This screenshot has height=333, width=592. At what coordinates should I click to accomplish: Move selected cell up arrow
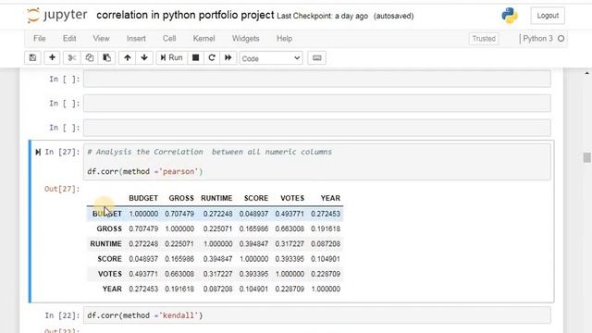pyautogui.click(x=128, y=57)
